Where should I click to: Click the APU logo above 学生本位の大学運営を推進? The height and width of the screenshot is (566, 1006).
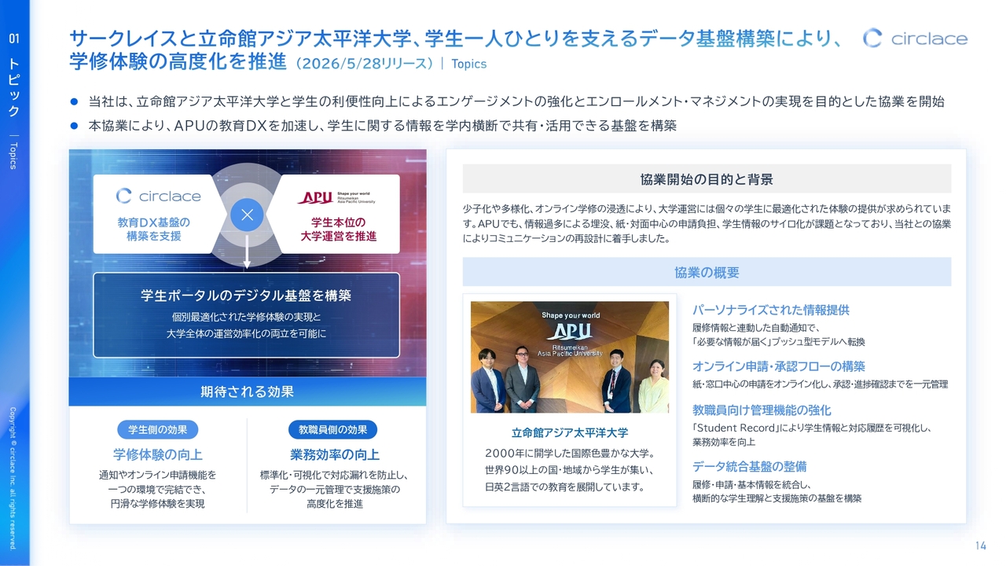336,197
